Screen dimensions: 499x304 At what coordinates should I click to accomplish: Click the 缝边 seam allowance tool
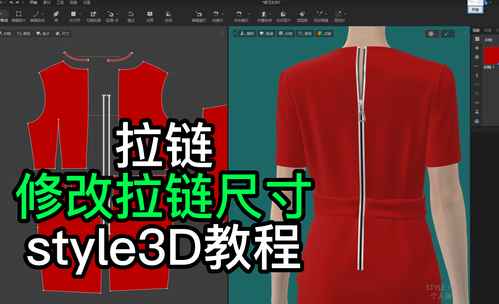click(x=131, y=16)
